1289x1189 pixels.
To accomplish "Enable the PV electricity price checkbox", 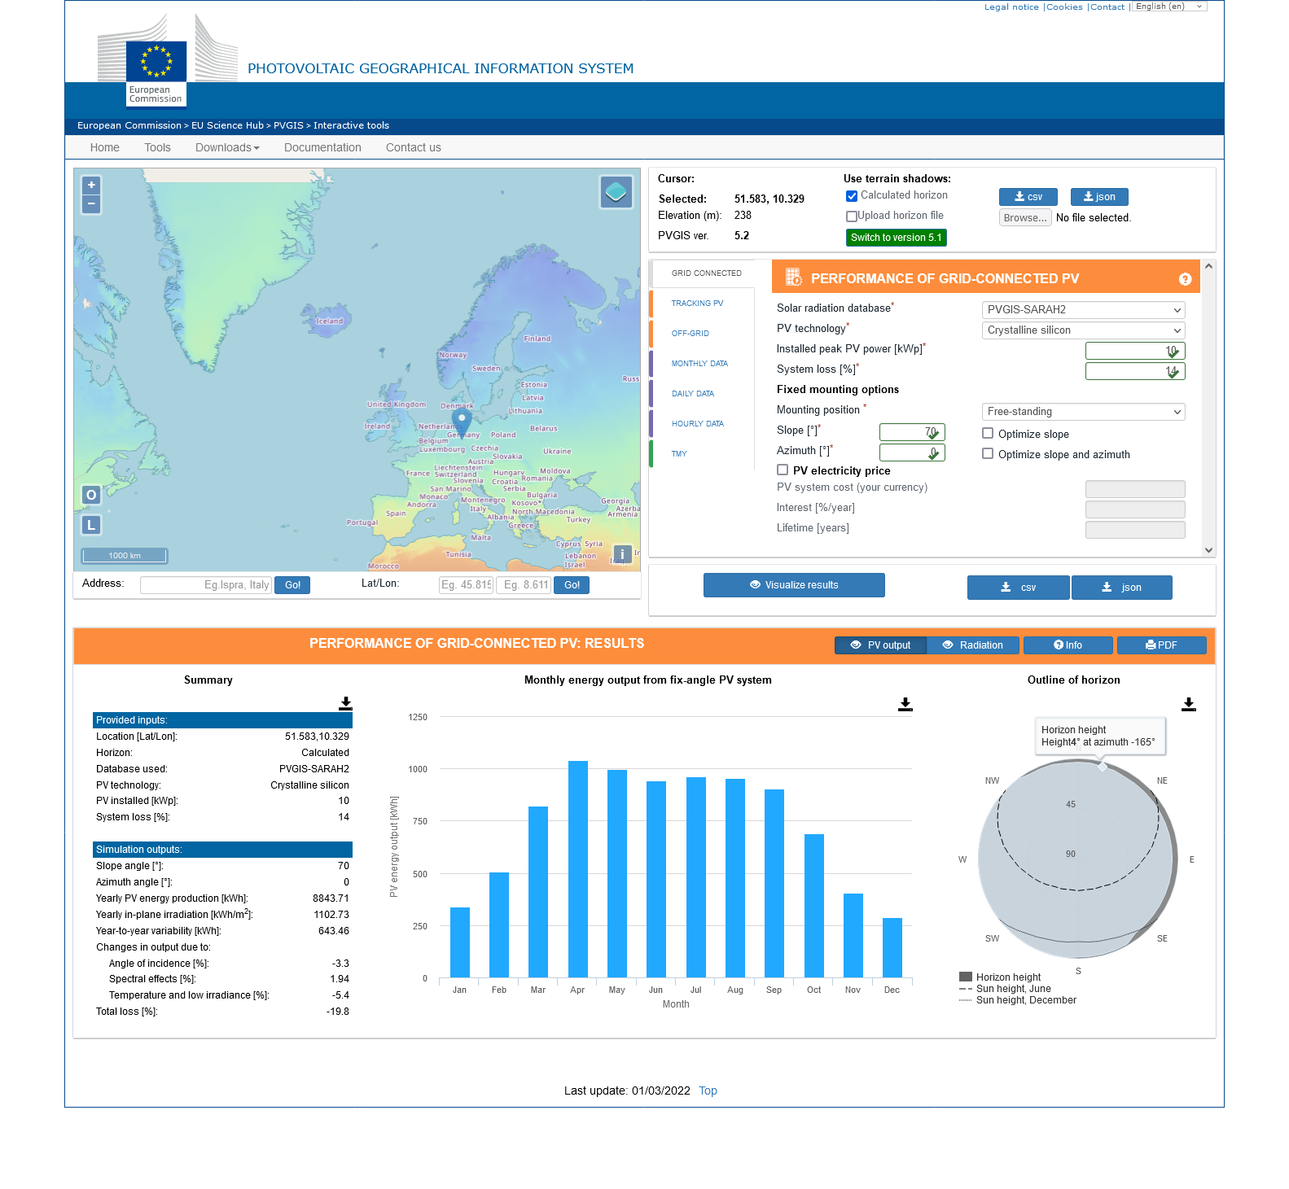I will point(783,470).
